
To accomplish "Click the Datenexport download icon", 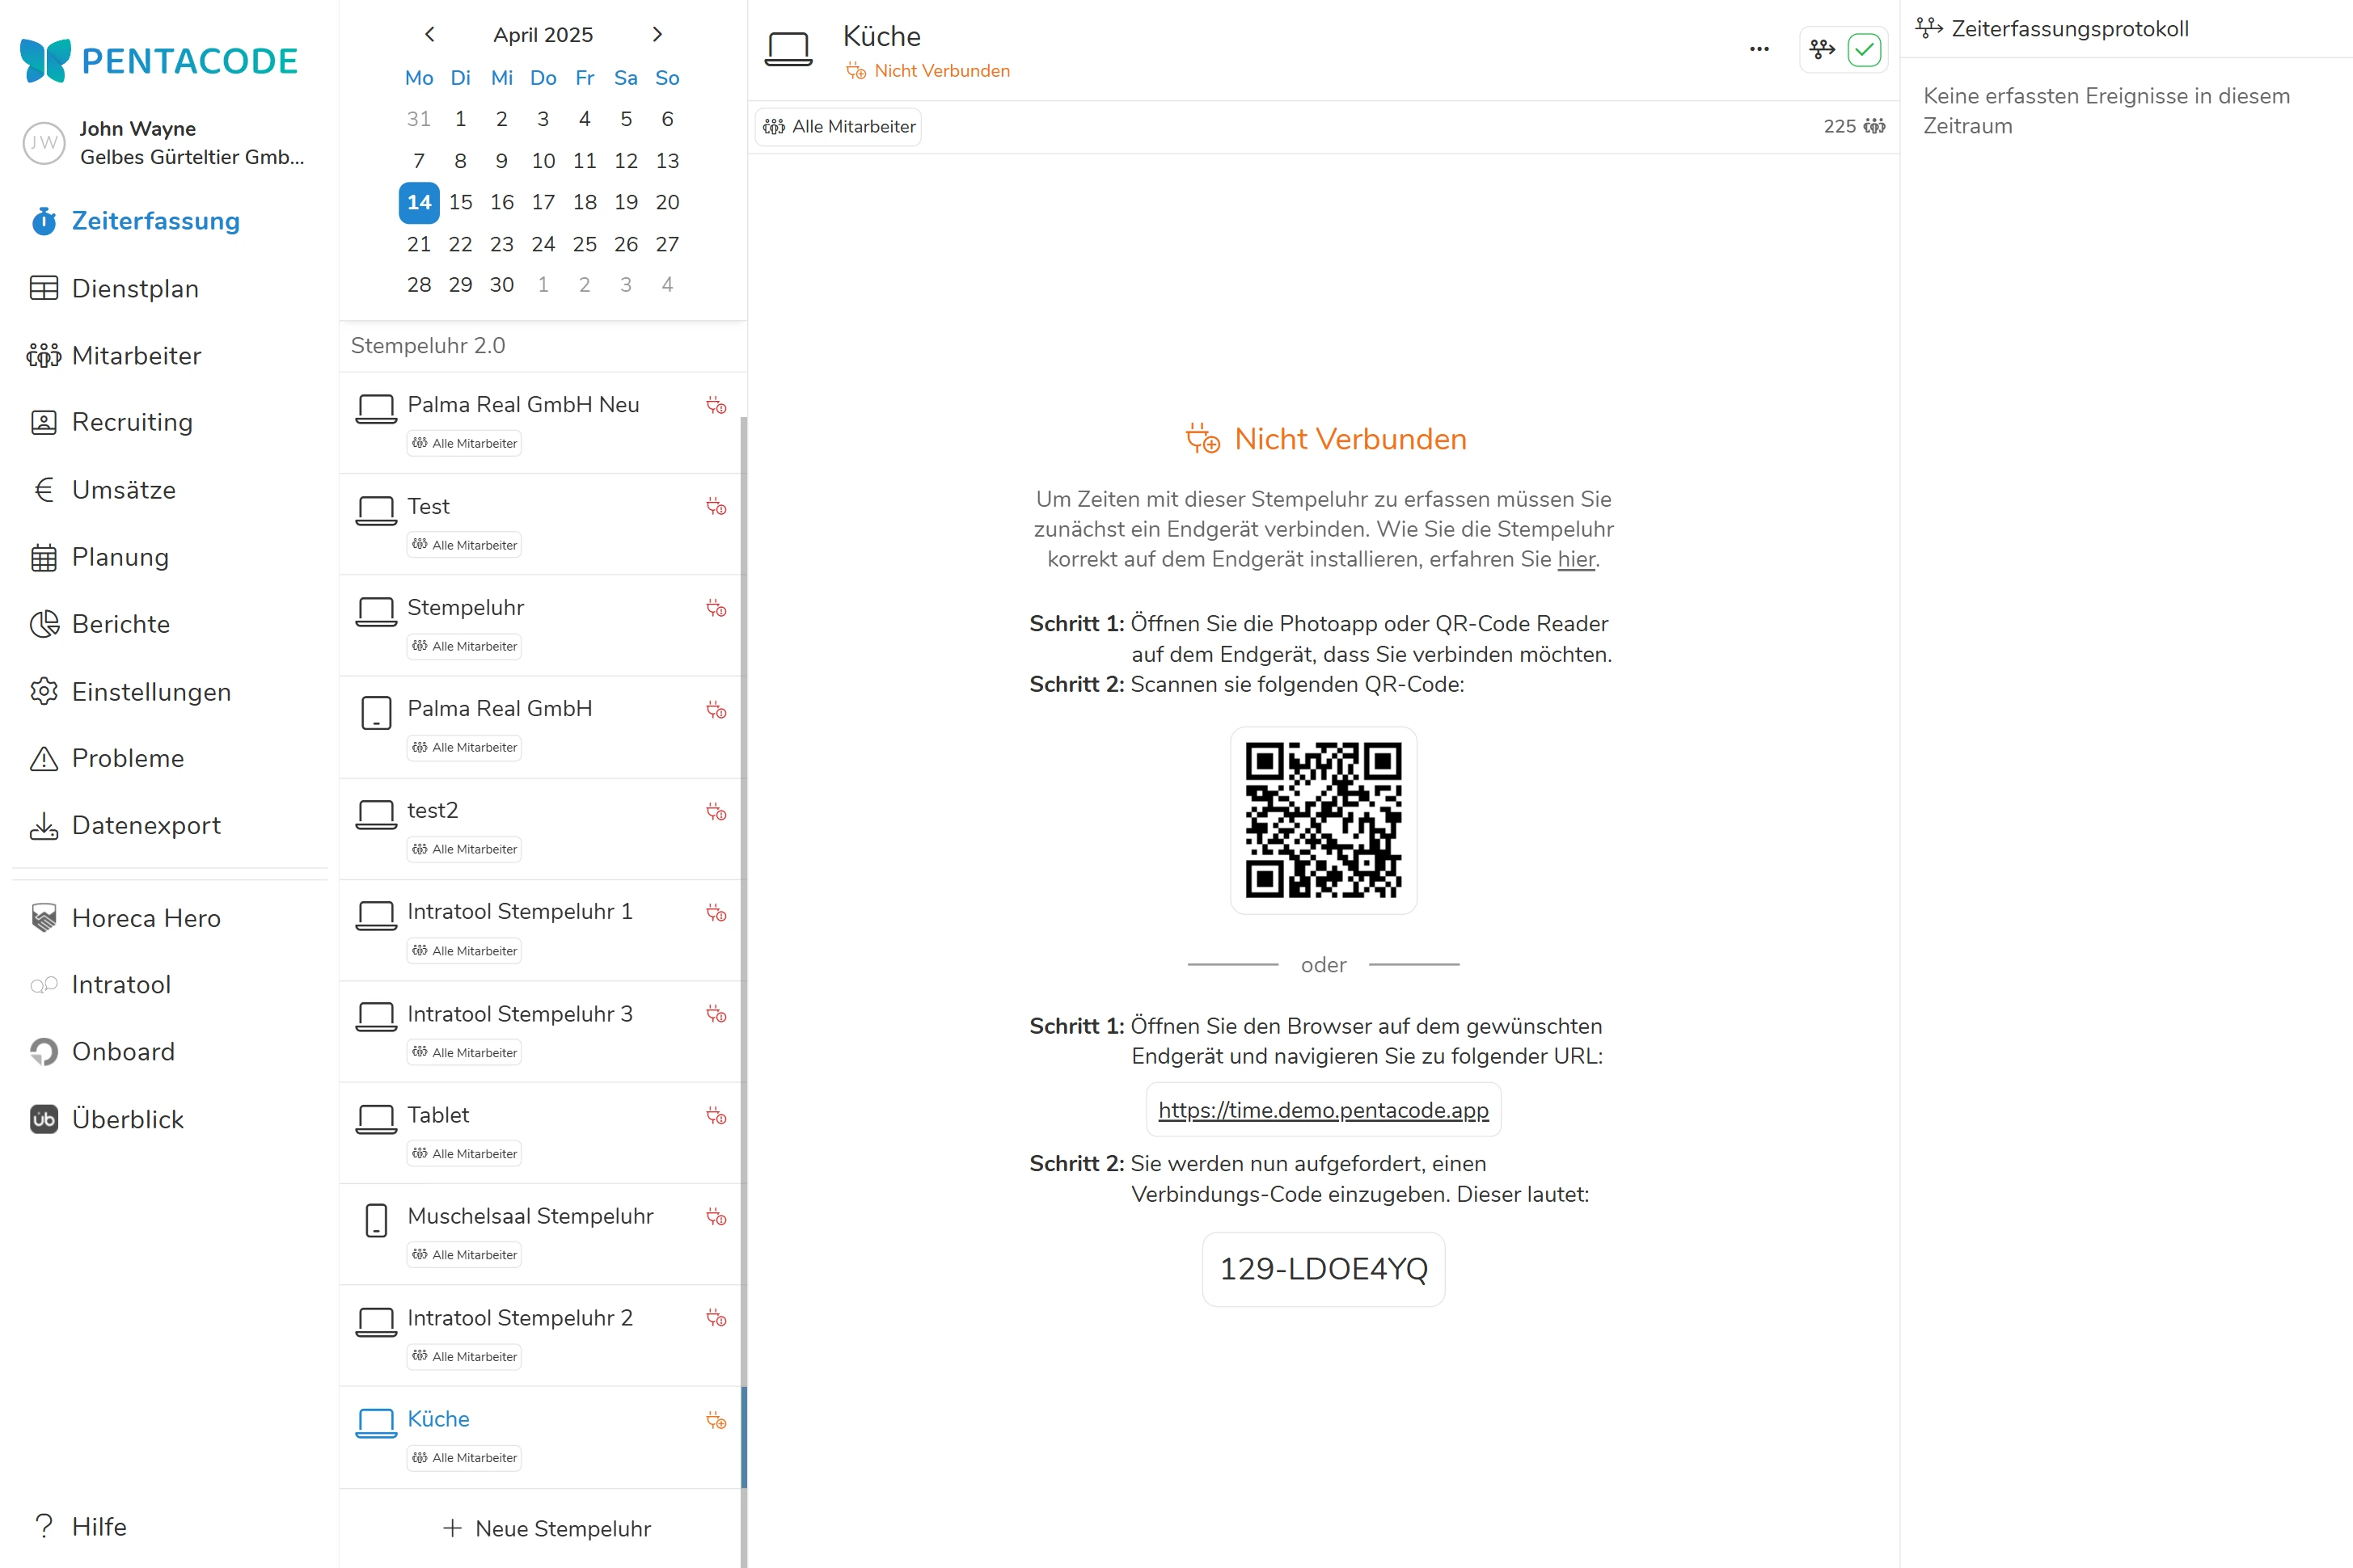I will click(43, 825).
